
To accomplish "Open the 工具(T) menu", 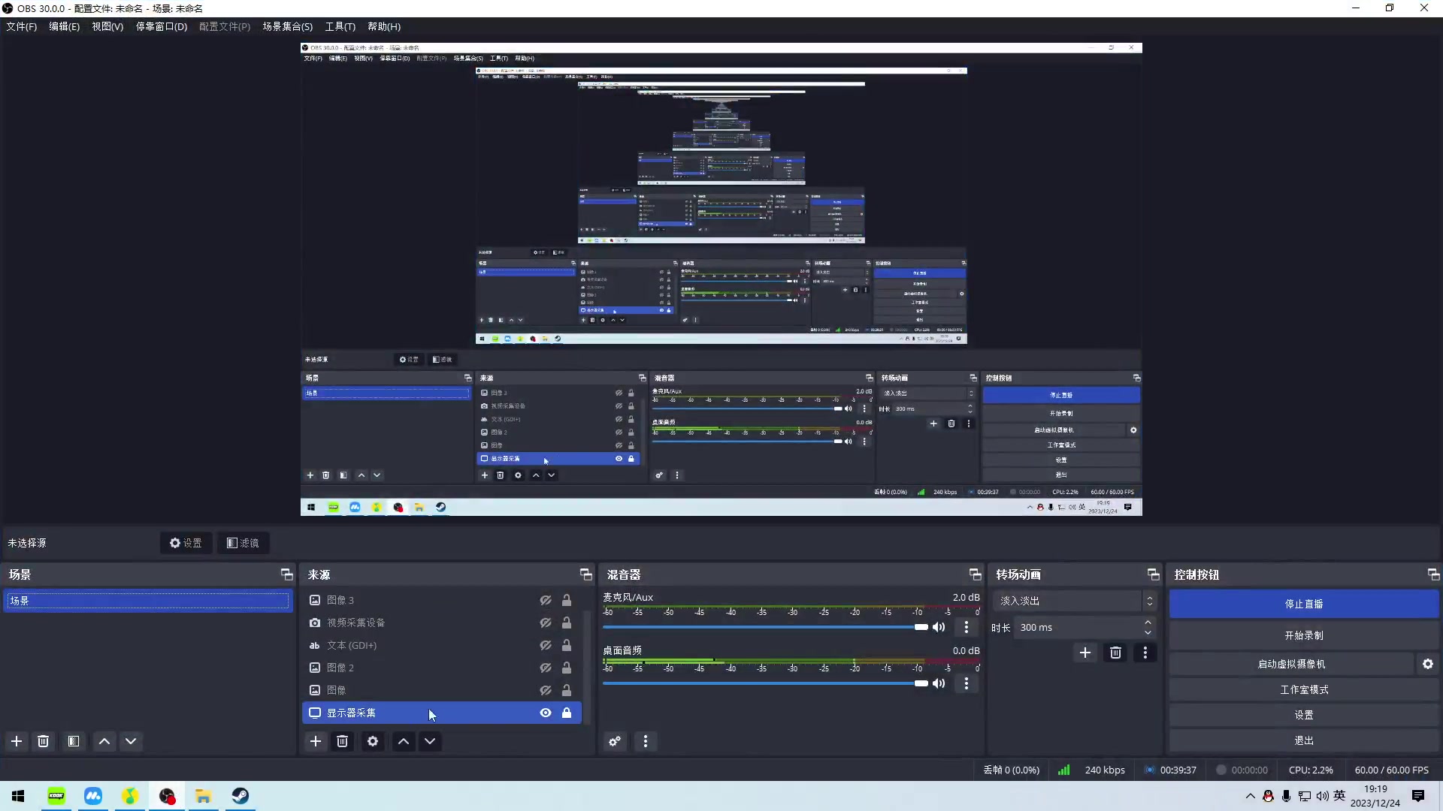I will 340,26.
